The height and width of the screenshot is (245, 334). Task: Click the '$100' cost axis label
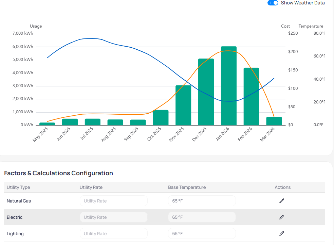(x=293, y=88)
